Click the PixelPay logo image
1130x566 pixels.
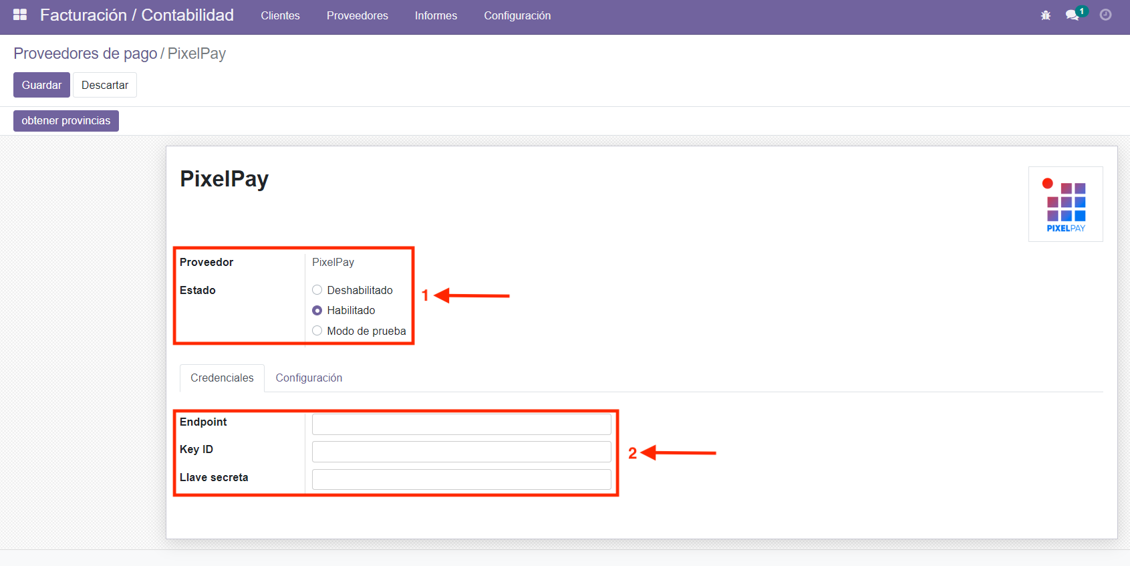(1066, 204)
